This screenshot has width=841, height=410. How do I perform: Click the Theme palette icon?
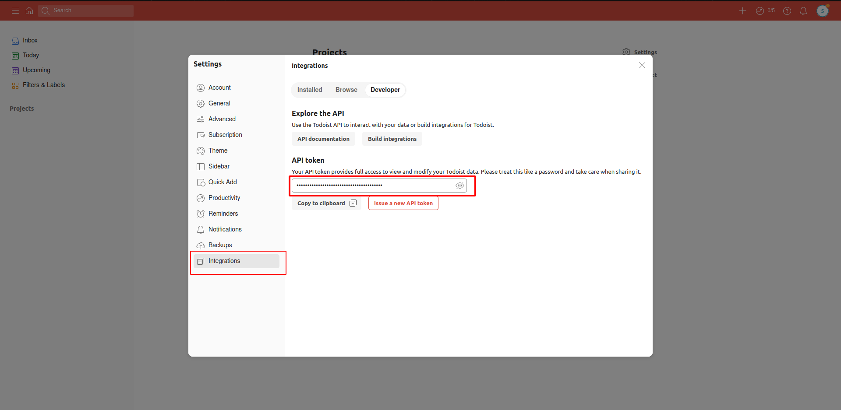tap(201, 151)
